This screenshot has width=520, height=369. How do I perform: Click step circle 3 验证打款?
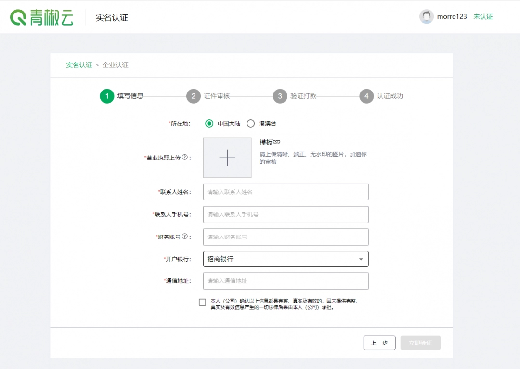pos(280,96)
